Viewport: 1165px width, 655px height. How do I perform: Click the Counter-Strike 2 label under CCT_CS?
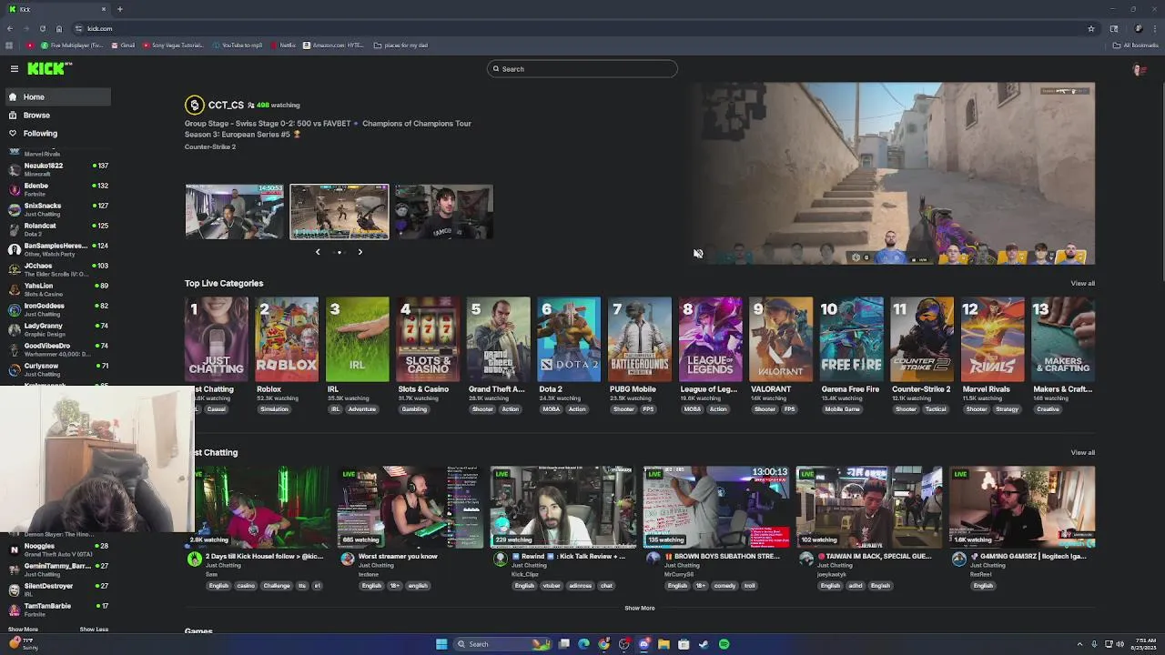click(x=210, y=146)
